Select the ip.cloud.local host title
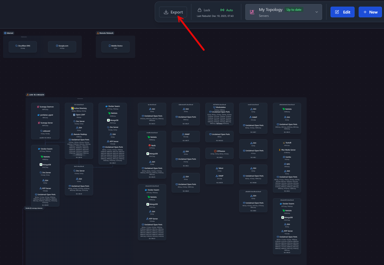 pyautogui.click(x=152, y=105)
